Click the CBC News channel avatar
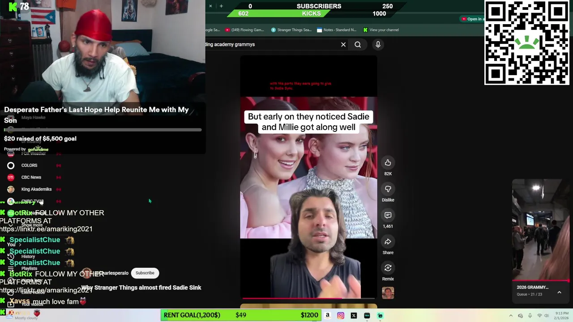The image size is (573, 322). click(11, 178)
